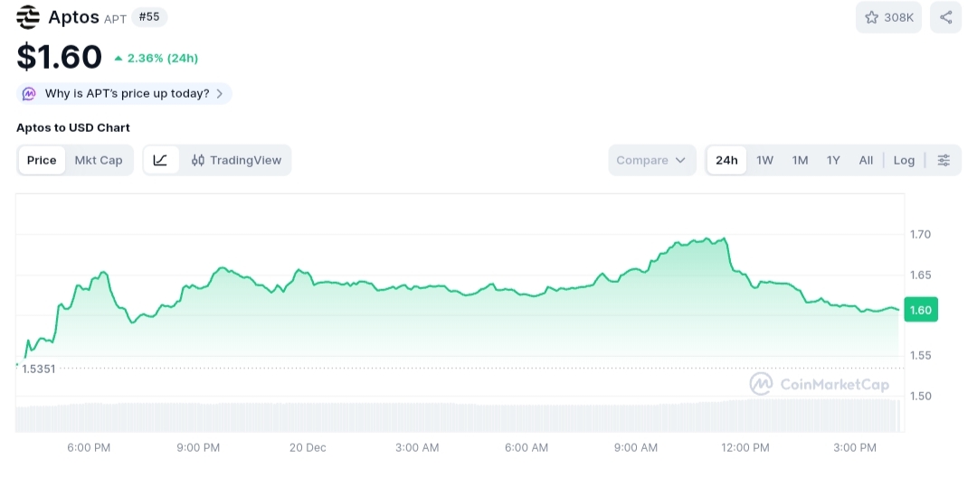Click the $1.60 price heading

pos(59,57)
